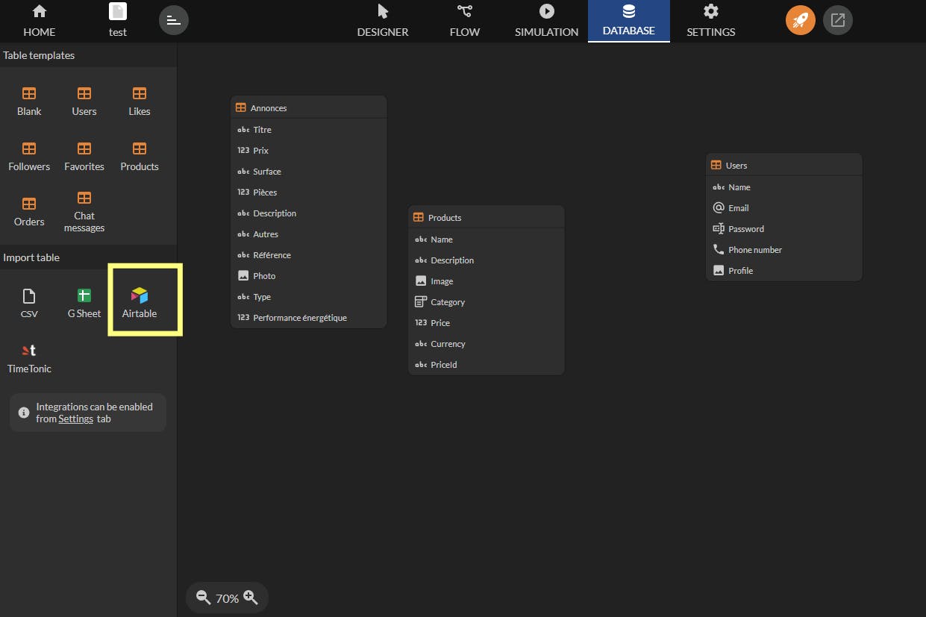Select the Email field in Users table
The height and width of the screenshot is (617, 926).
pos(784,208)
